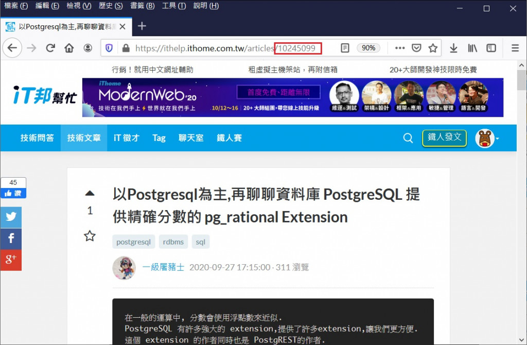
Task: Open page actions three-dot menu
Action: tap(399, 48)
